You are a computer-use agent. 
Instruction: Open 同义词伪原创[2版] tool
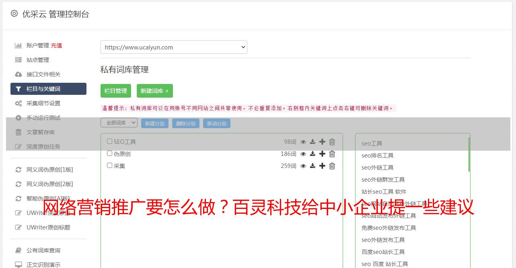50,184
